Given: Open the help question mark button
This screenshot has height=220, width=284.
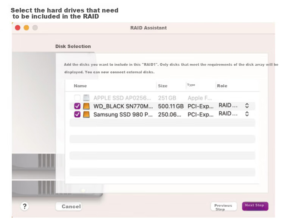Looking at the screenshot, I should click(25, 206).
